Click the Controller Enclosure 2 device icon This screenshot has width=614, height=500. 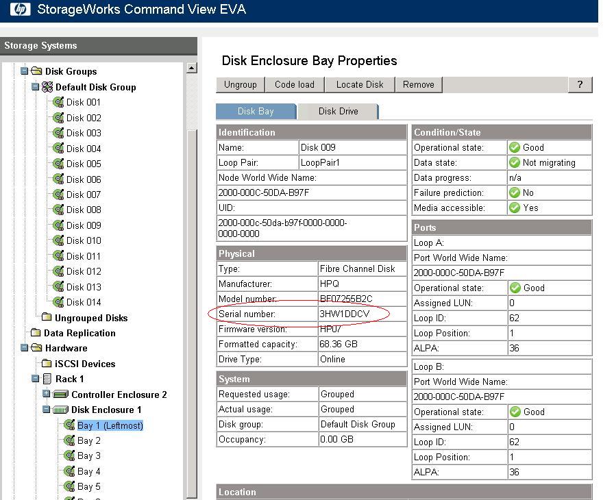click(61, 394)
